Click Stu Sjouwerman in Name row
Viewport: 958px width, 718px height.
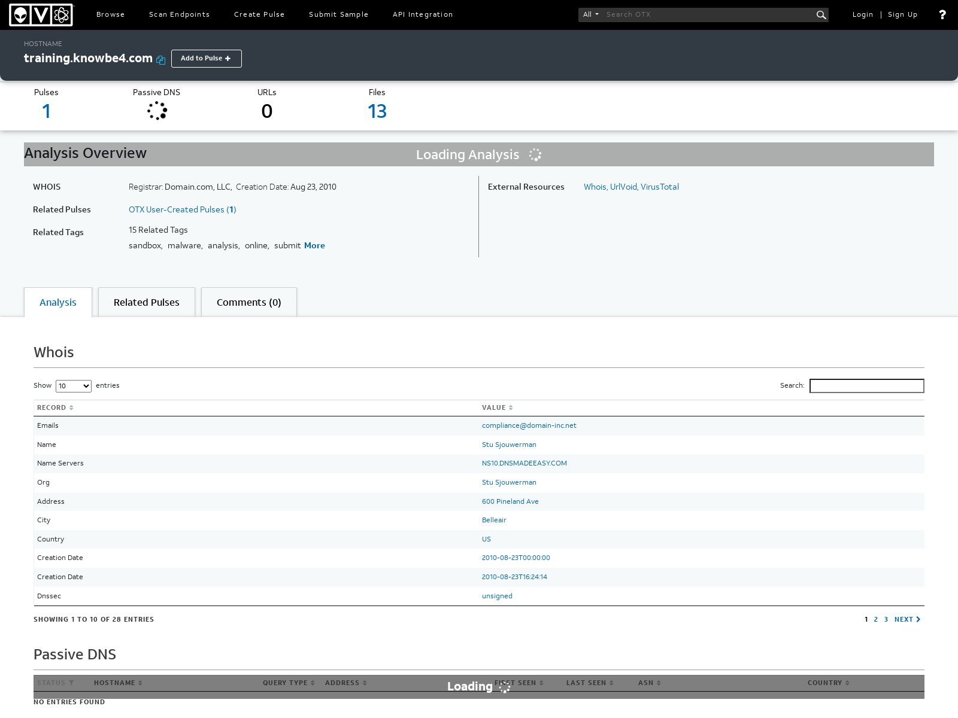(509, 445)
